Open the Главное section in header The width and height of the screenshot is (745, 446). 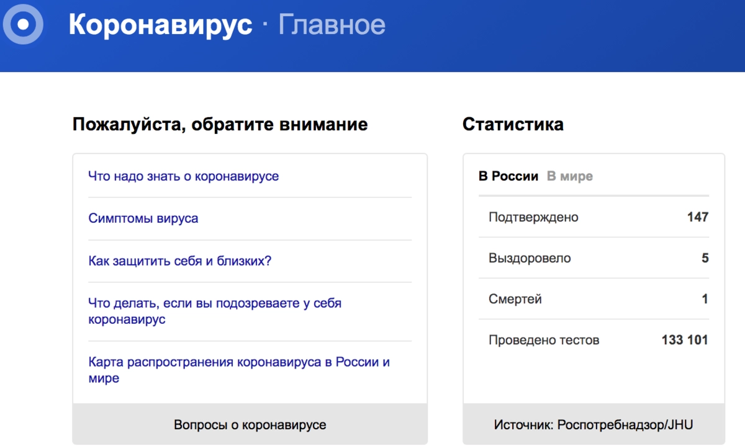point(332,25)
